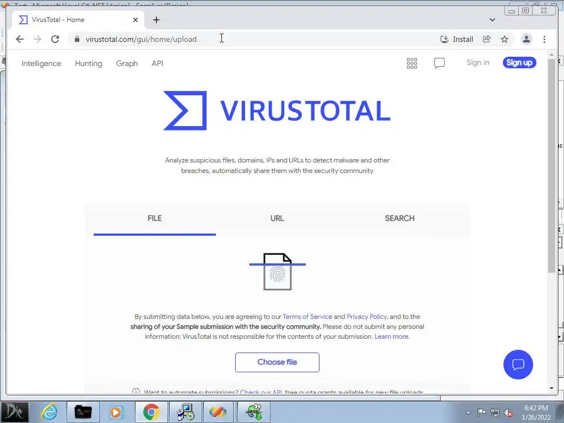The height and width of the screenshot is (423, 564).
Task: Expand tab search dropdown arrow
Action: [492, 20]
